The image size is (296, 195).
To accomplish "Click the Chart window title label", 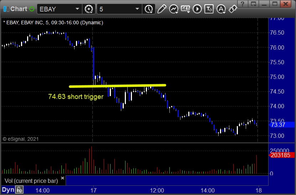I will (x=19, y=9).
